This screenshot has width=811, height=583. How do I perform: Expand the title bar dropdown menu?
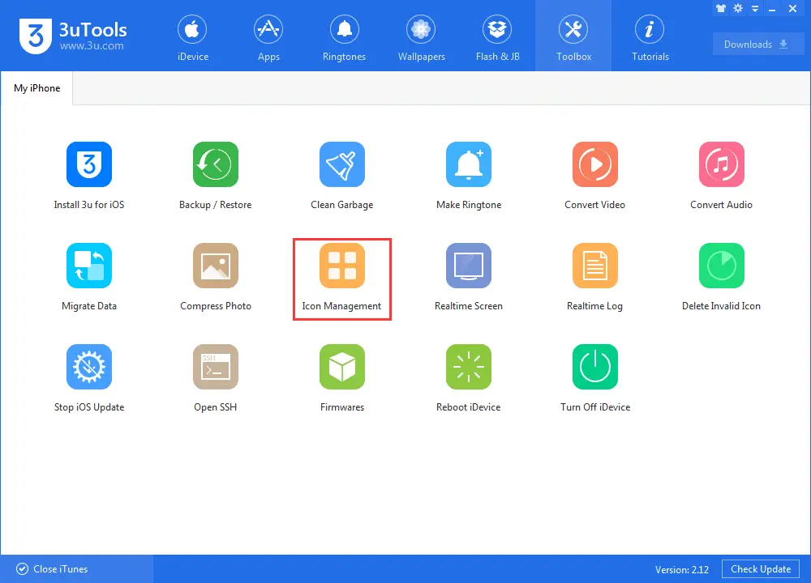coord(755,9)
